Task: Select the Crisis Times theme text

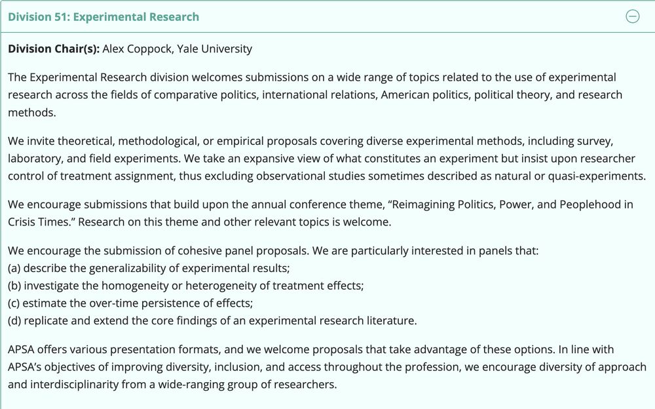Action: (x=37, y=222)
